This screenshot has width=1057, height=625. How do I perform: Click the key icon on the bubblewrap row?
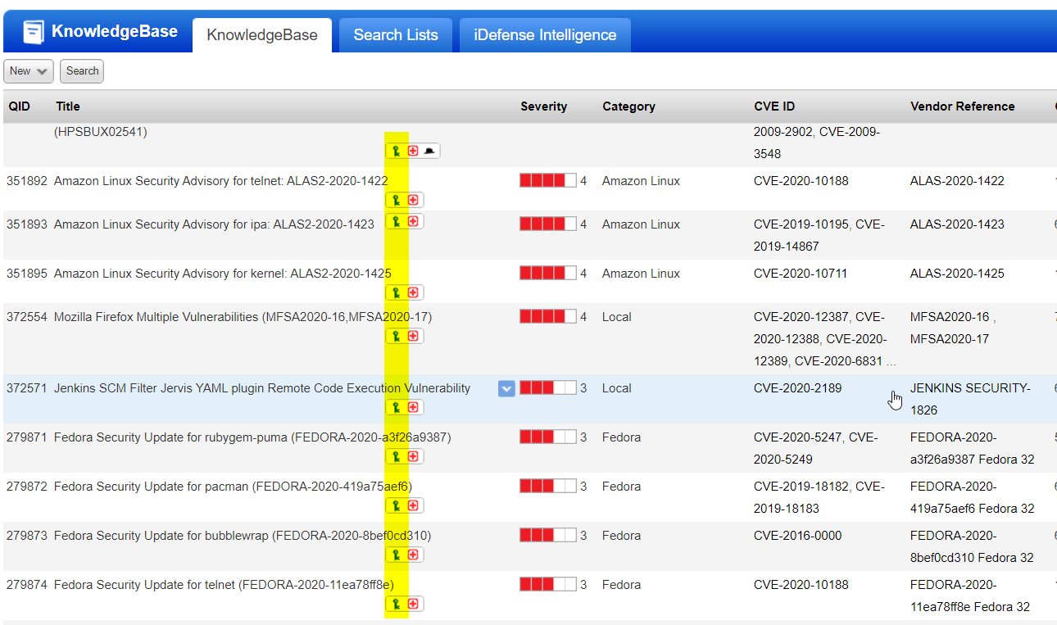point(395,555)
